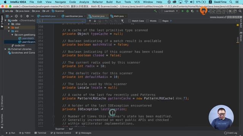Viewport: 243px width, 136px height.
Task: Go to previous search occurrence arrow
Action: 90,21
